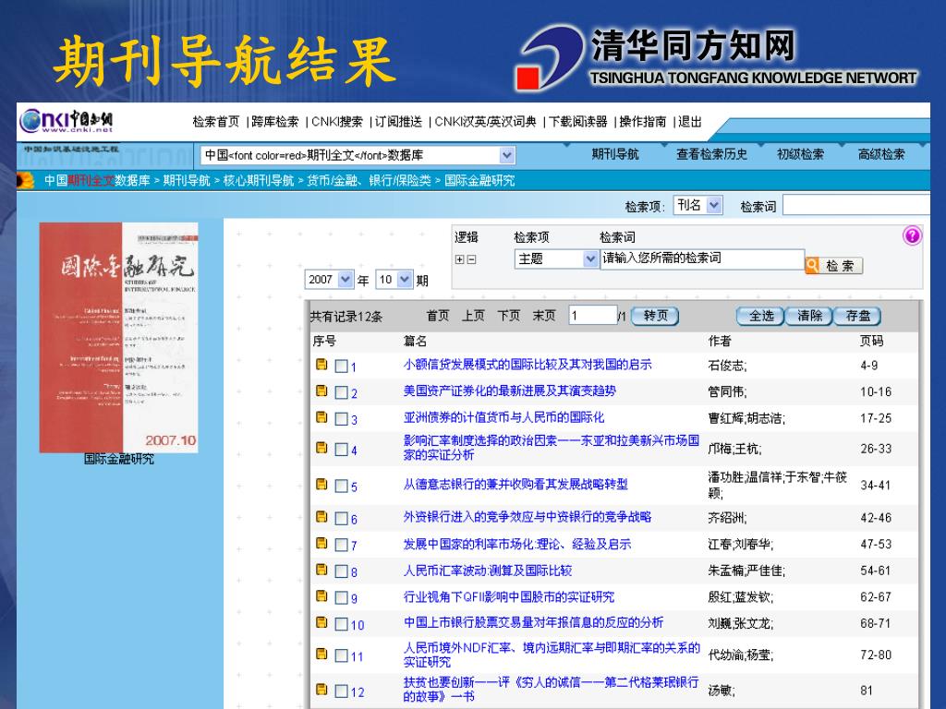
Task: Tick checkbox for record 3
Action: (x=342, y=419)
